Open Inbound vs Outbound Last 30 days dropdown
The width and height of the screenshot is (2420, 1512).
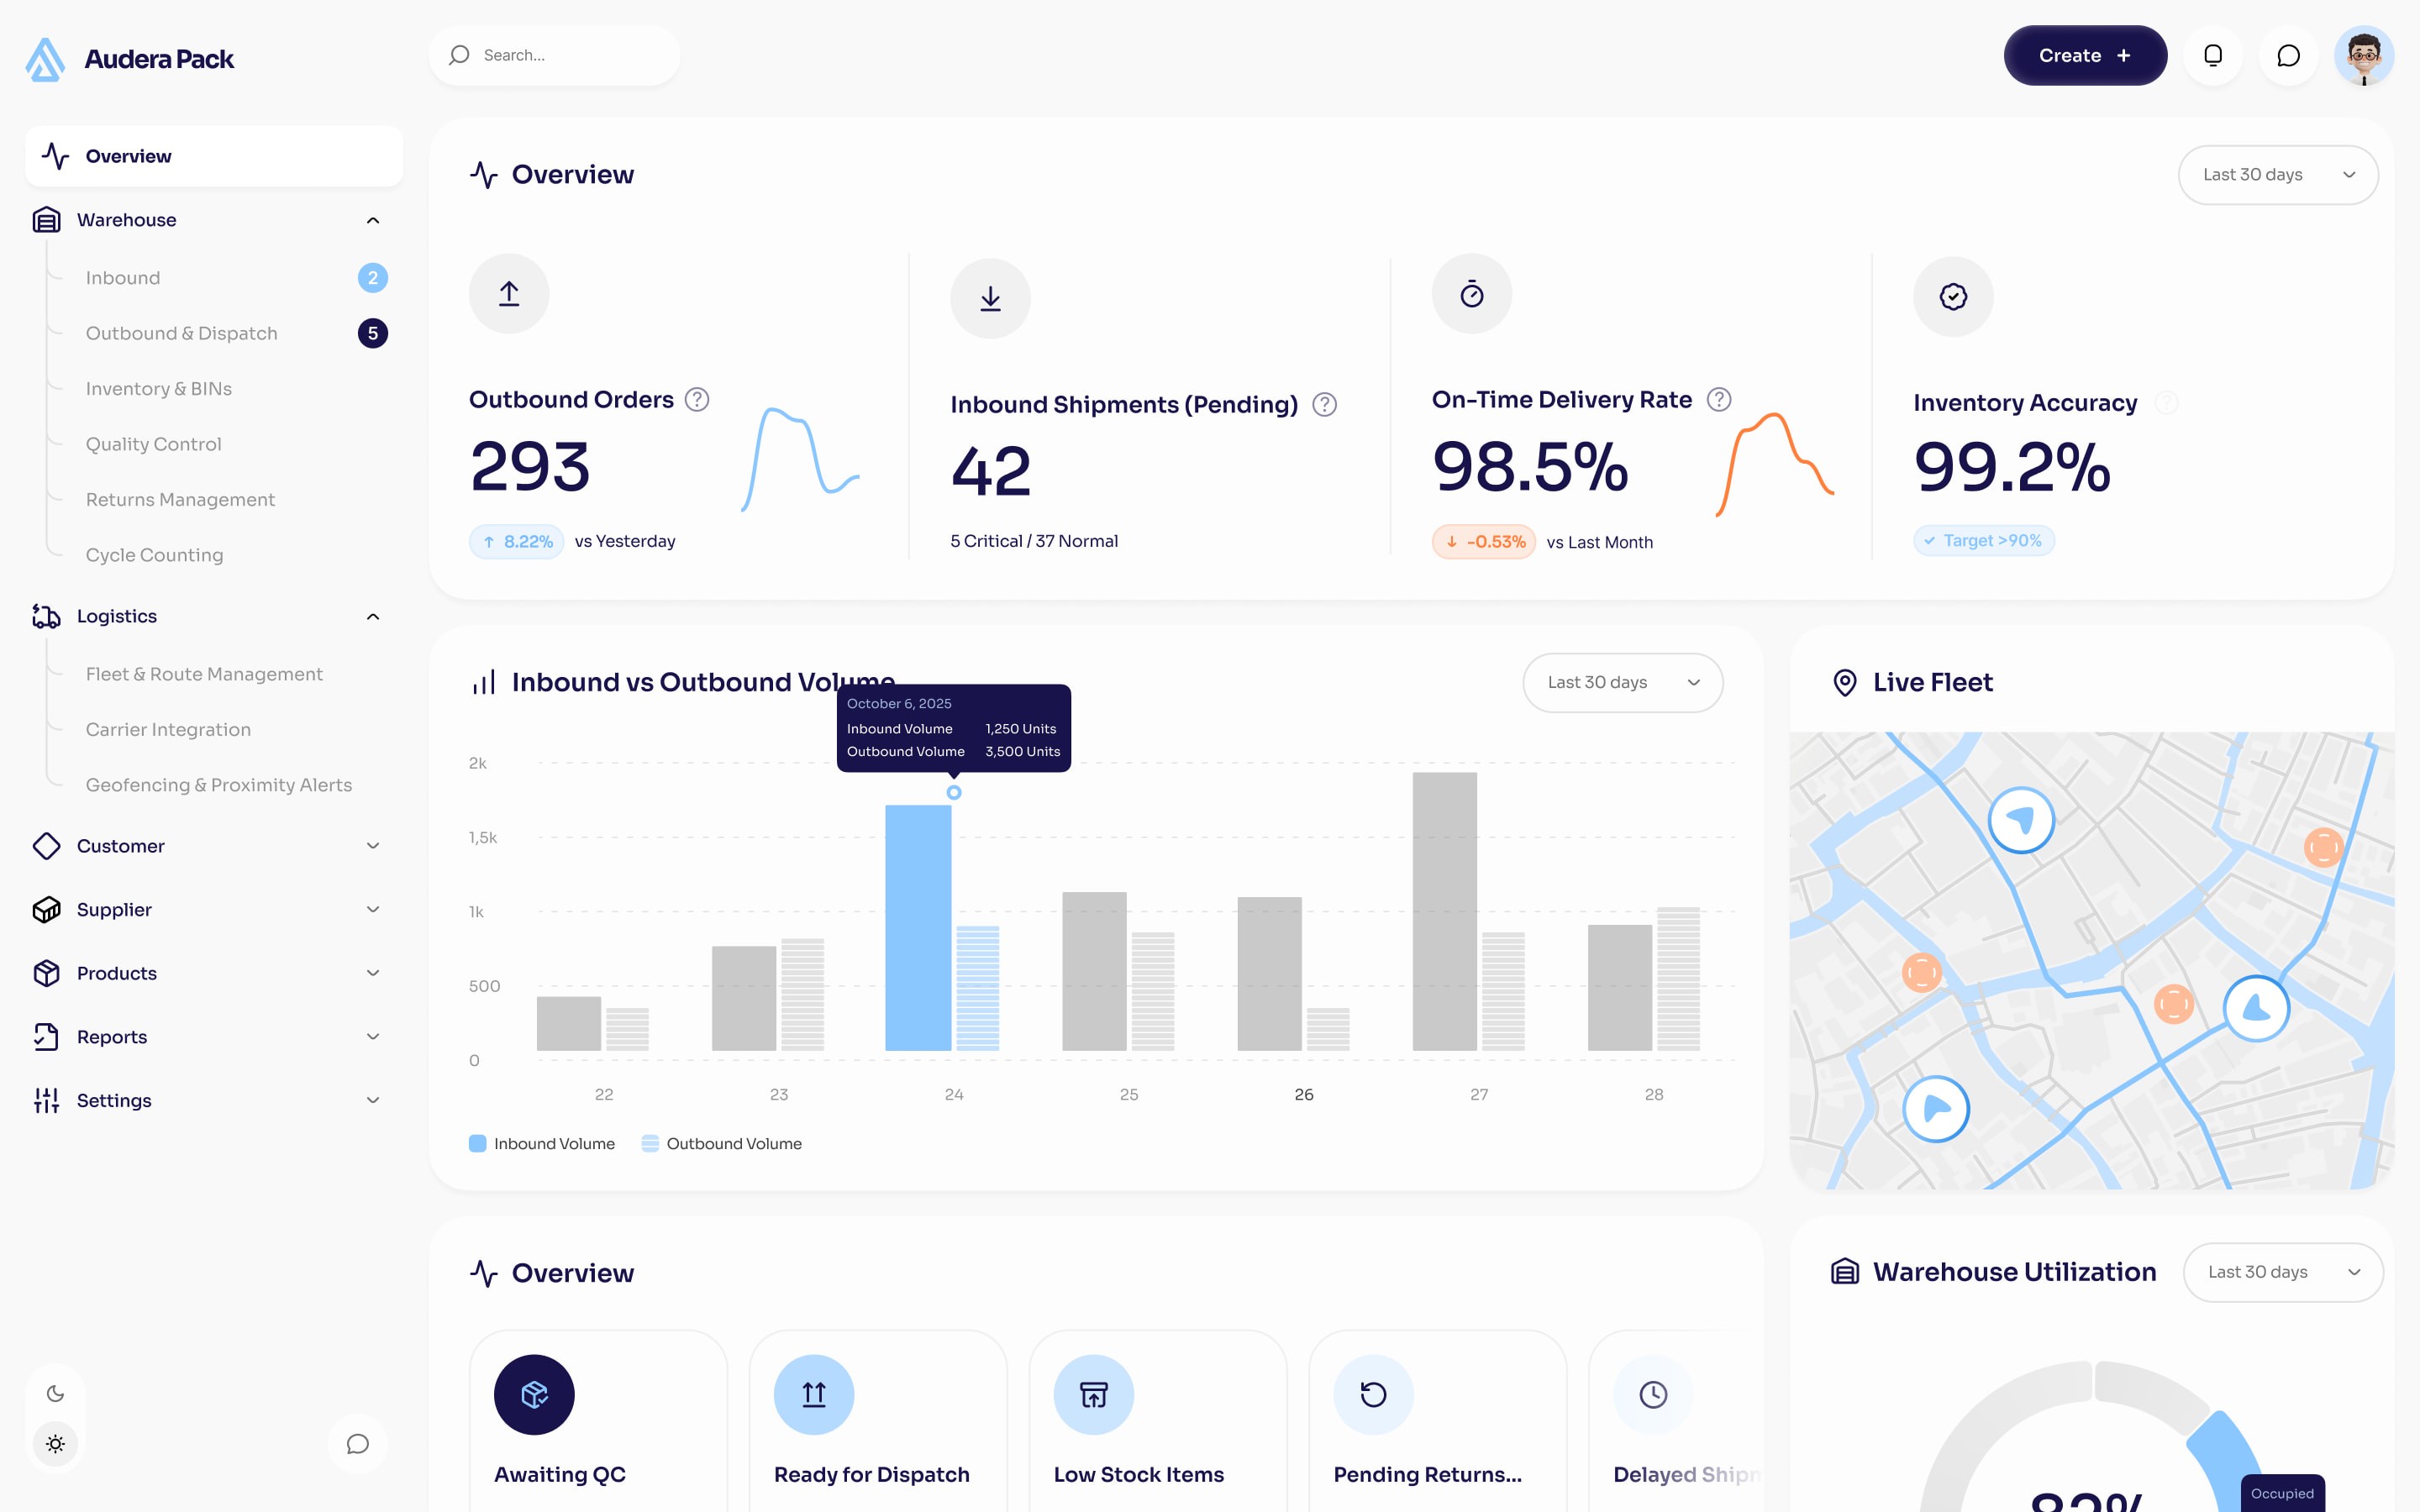pyautogui.click(x=1623, y=683)
